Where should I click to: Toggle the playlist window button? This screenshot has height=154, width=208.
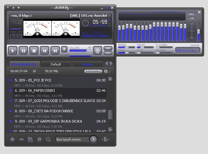pyautogui.click(x=98, y=49)
